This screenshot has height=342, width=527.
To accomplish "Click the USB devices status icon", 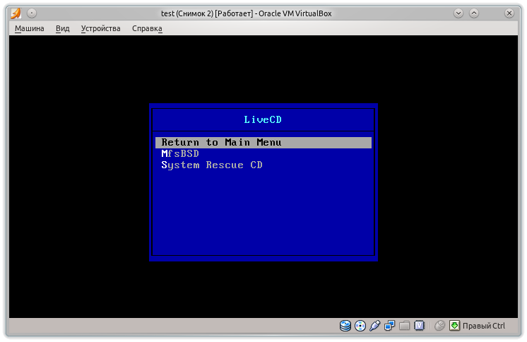I will point(374,326).
